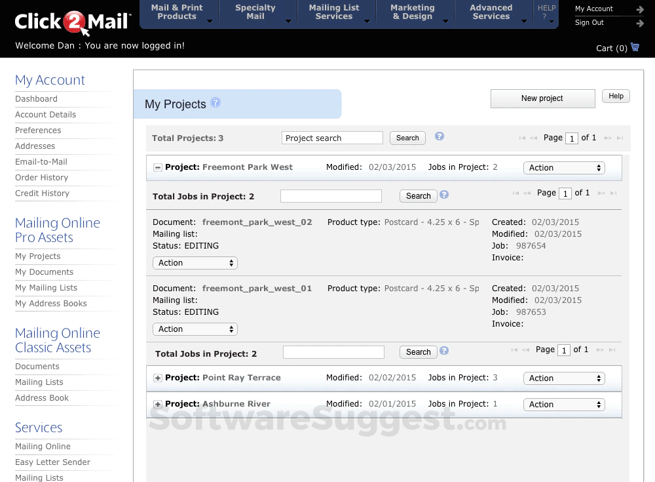Click the New project button
655x482 pixels.
coord(542,98)
